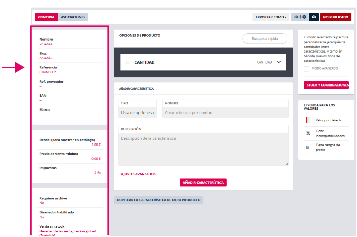
Task: Expand the Cantidad row chevron
Action: tap(279, 62)
